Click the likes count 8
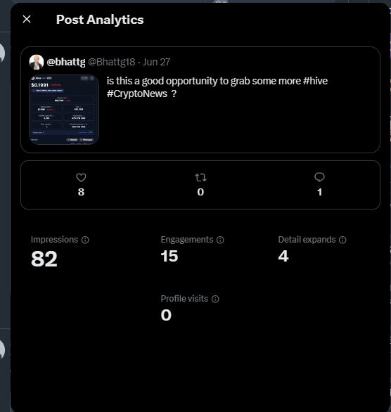The height and width of the screenshot is (412, 391). [x=81, y=192]
